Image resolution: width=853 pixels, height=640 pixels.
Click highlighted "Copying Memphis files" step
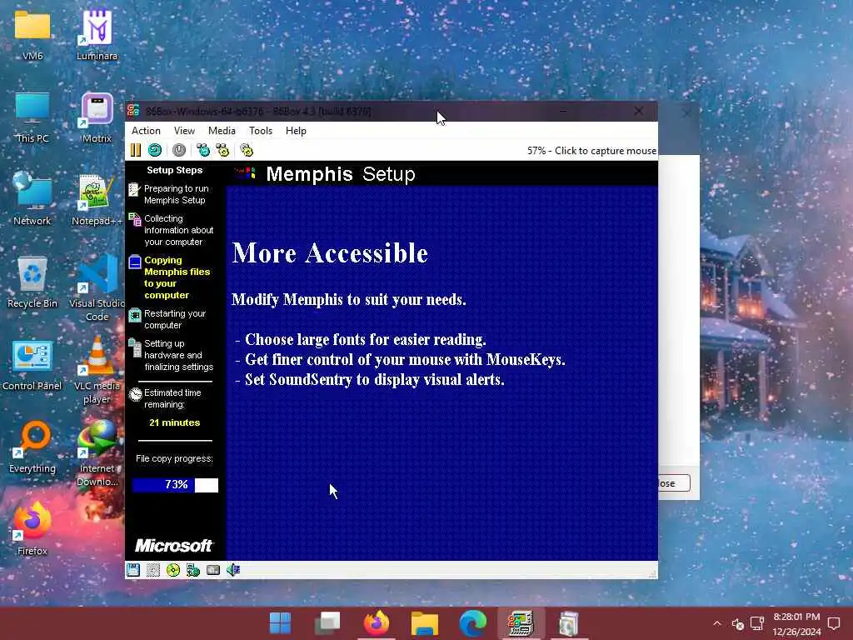click(170, 277)
